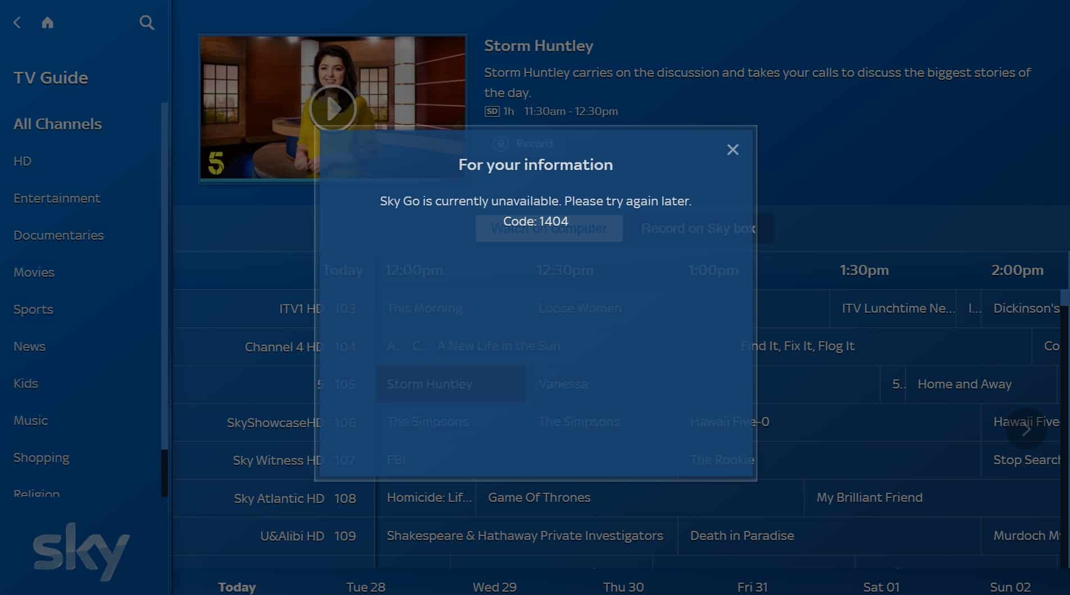Filter guide by Movies
The width and height of the screenshot is (1070, 595).
(34, 272)
